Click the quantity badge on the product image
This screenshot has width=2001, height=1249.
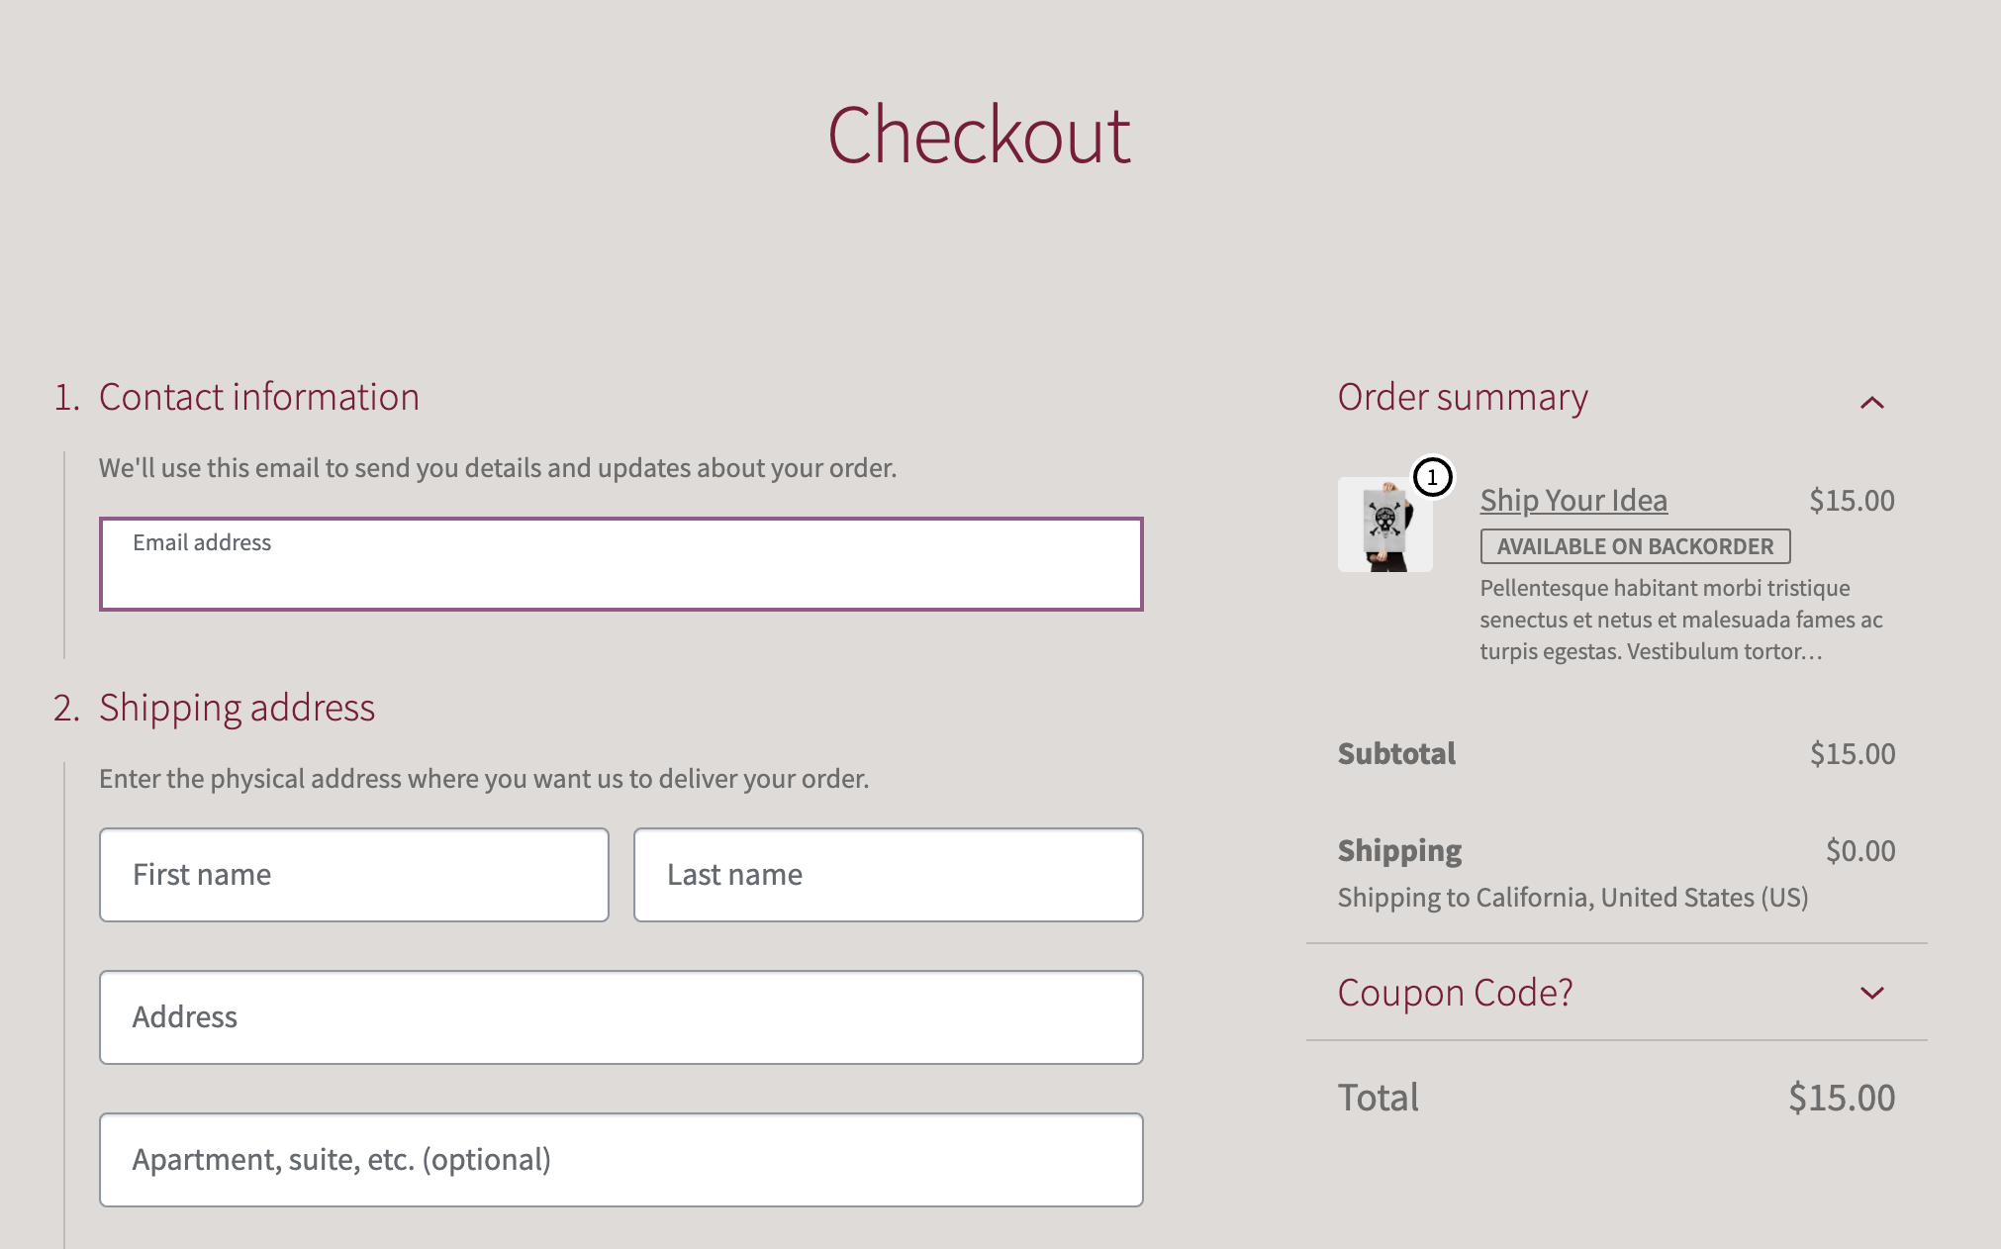click(x=1431, y=478)
